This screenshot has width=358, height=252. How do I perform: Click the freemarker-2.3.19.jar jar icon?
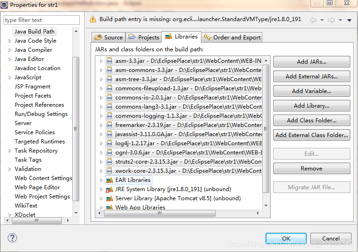pyautogui.click(x=109, y=125)
